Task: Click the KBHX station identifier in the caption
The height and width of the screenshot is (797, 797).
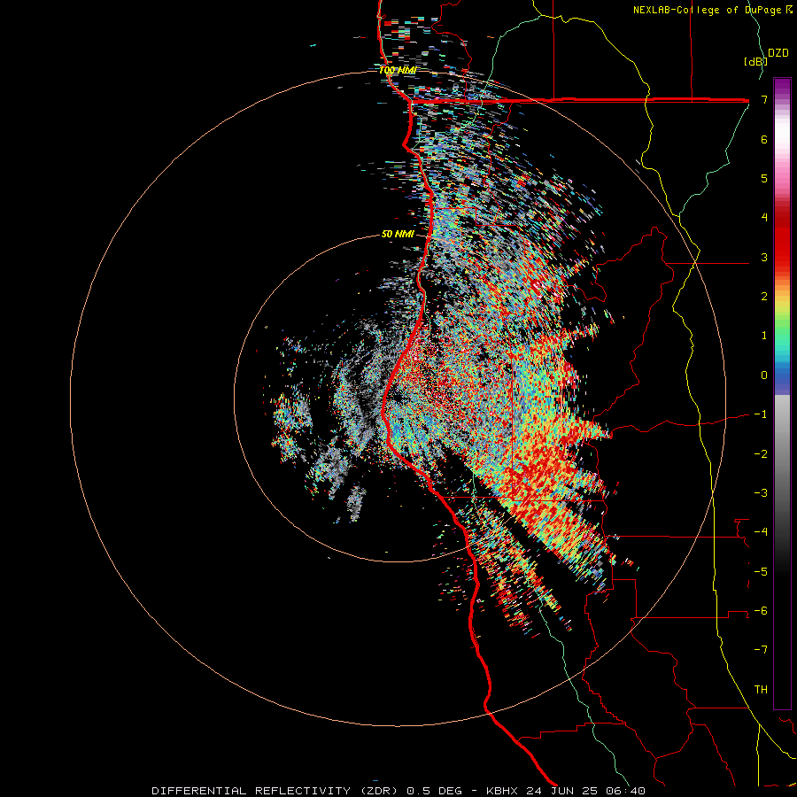Action: (503, 791)
